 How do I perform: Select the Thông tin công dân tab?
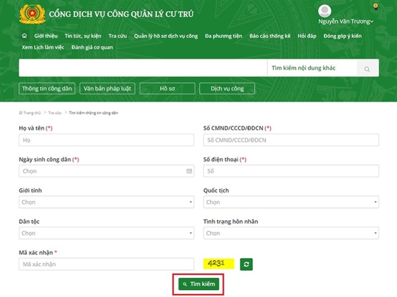[47, 89]
